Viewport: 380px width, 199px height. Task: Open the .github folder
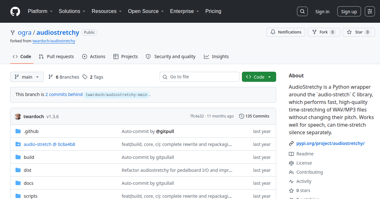tap(31, 131)
